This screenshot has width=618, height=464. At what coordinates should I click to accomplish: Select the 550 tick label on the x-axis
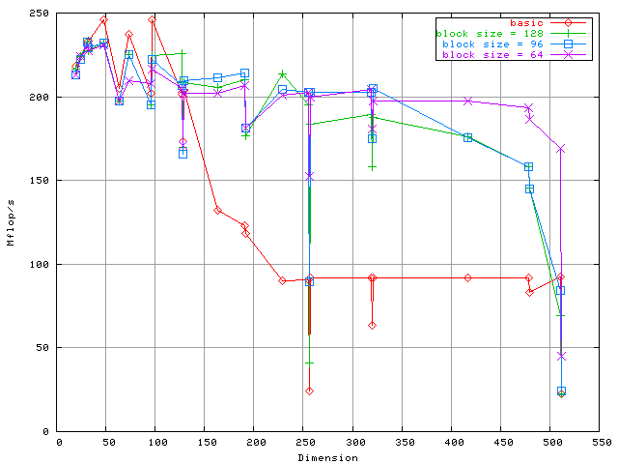point(602,442)
